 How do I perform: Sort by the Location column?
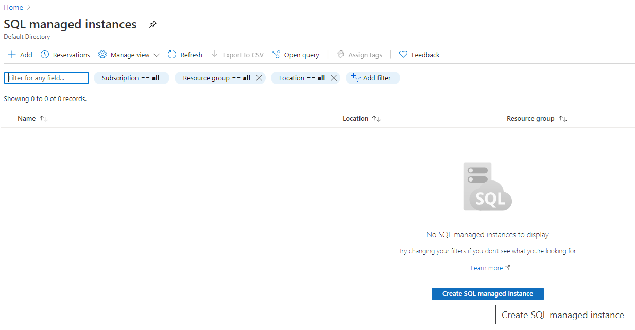362,119
